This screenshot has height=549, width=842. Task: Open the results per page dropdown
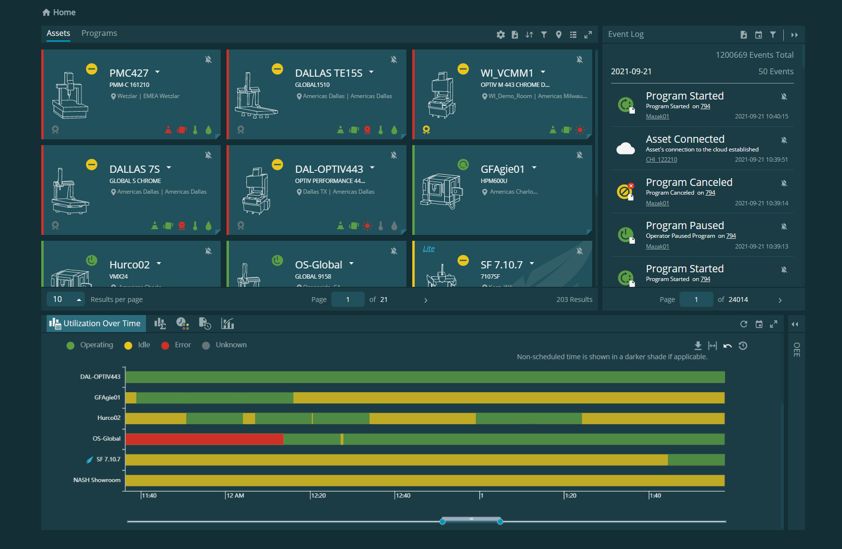click(x=65, y=299)
